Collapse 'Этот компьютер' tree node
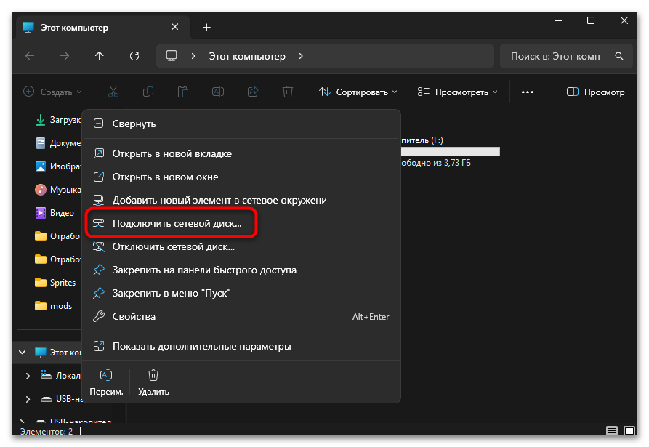The width and height of the screenshot is (649, 447). pos(23,353)
